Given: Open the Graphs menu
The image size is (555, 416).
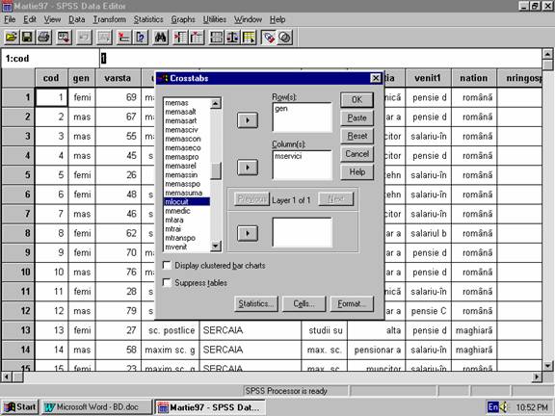Looking at the screenshot, I should 183,19.
